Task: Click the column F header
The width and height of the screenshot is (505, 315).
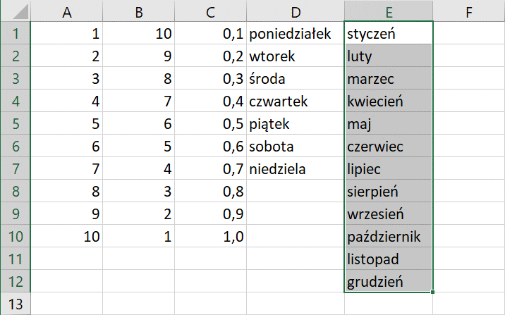Action: pyautogui.click(x=468, y=11)
